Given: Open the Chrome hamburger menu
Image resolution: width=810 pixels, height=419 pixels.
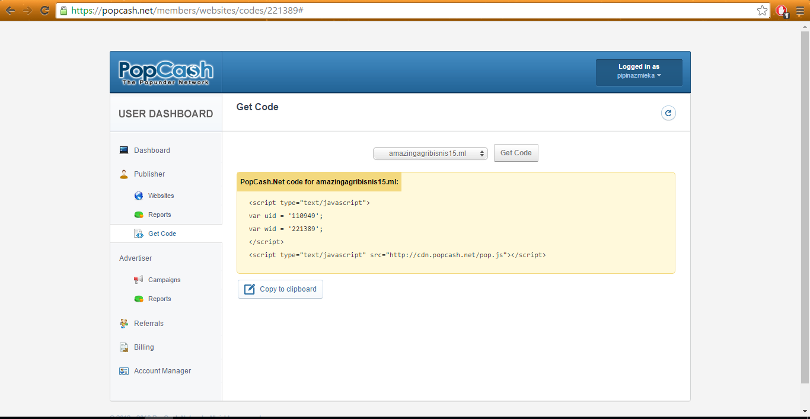Looking at the screenshot, I should [x=800, y=11].
